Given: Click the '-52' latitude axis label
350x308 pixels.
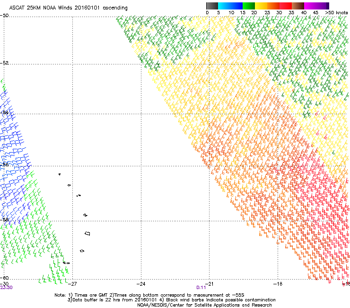Looking at the screenshot, I should (4, 63).
